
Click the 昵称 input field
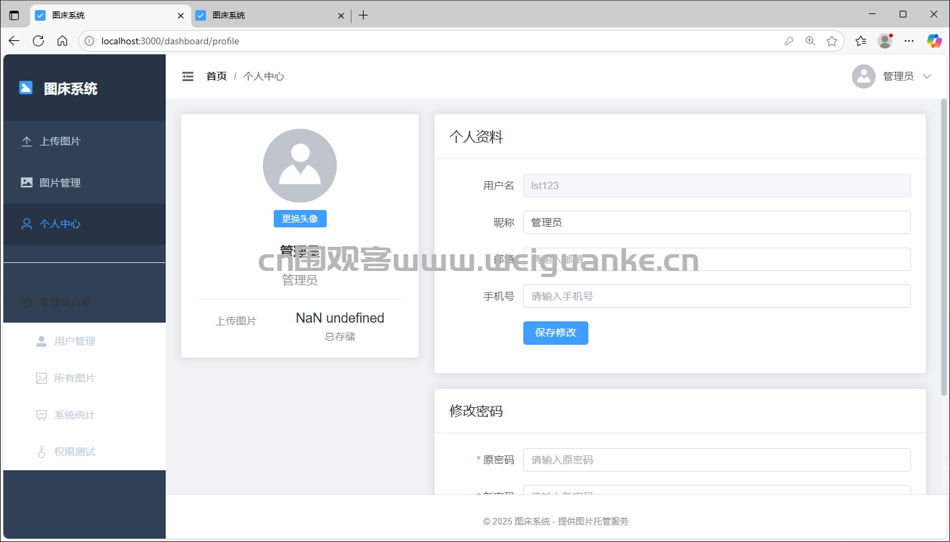717,222
